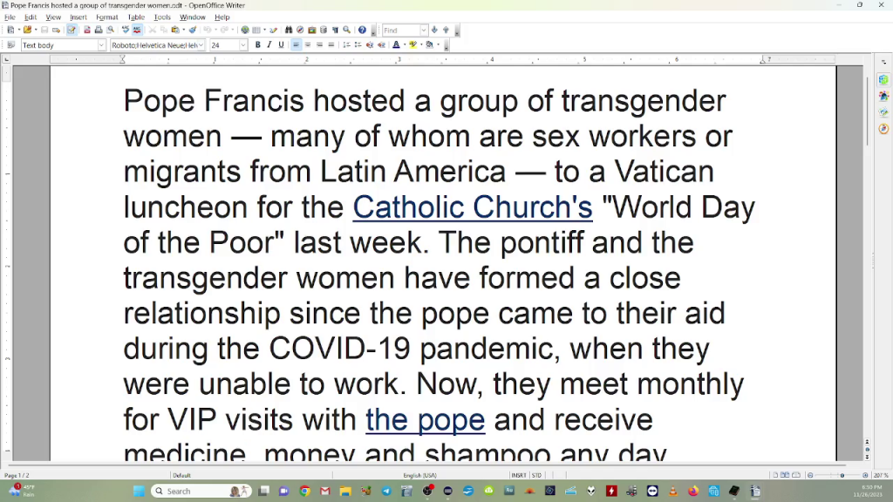This screenshot has height=502, width=893.
Task: Follow the "the pope" hyperlink
Action: pos(426,420)
